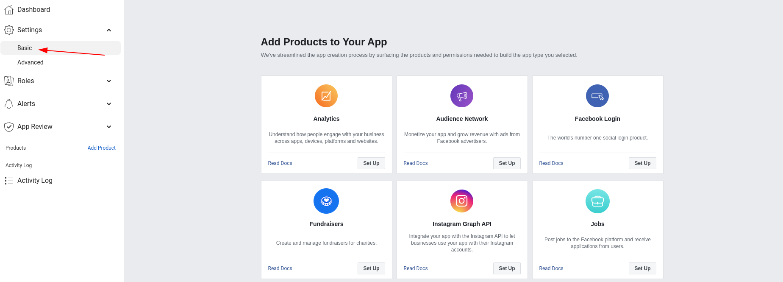The image size is (783, 282).
Task: Click the Facebook Login product icon
Action: tap(597, 96)
